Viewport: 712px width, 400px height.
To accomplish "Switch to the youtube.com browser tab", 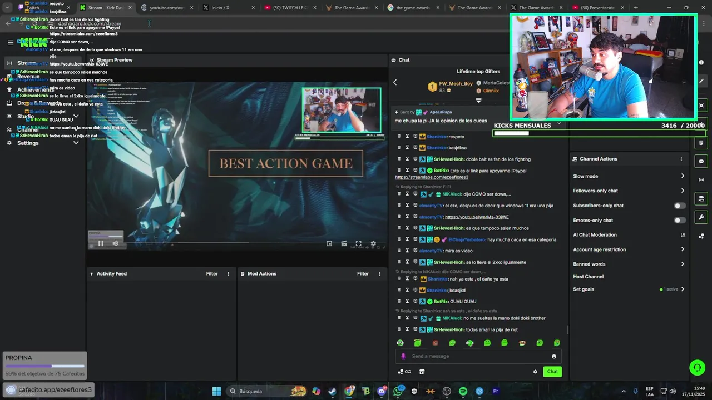I will coord(166,8).
